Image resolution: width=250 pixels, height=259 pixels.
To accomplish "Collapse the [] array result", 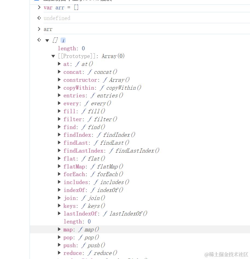I will tap(47, 40).
